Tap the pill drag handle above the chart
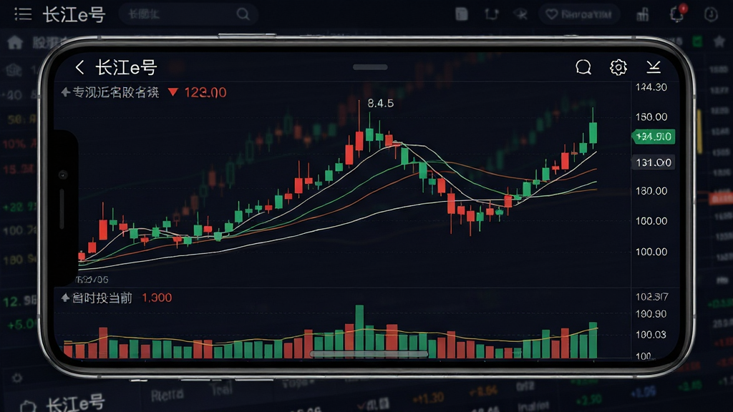This screenshot has width=733, height=412. point(370,67)
